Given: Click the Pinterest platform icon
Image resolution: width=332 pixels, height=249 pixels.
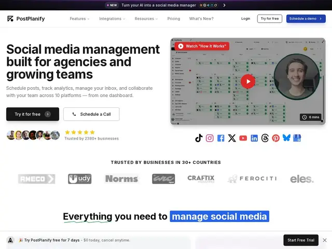Looking at the screenshot, I should coord(275,138).
